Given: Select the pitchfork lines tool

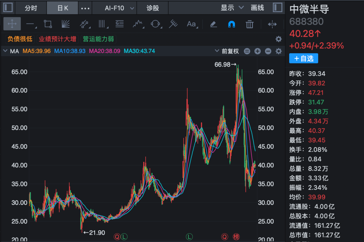Looking at the screenshot, I should point(173,24).
